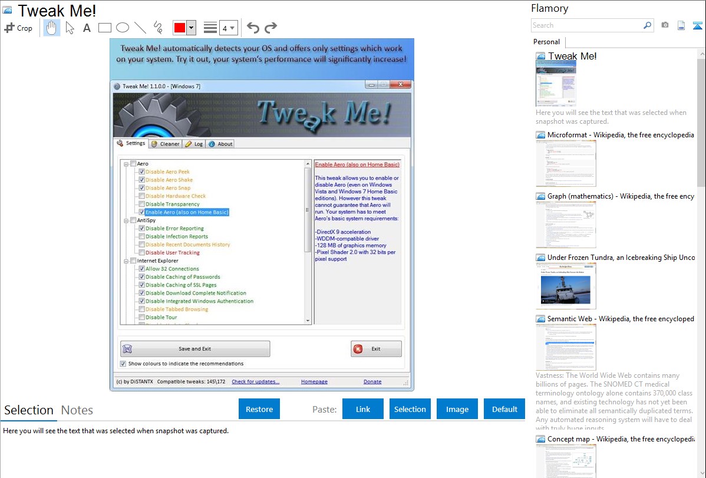Image resolution: width=706 pixels, height=478 pixels.
Task: Toggle the Allow 32 Connections checkbox
Action: coord(142,269)
